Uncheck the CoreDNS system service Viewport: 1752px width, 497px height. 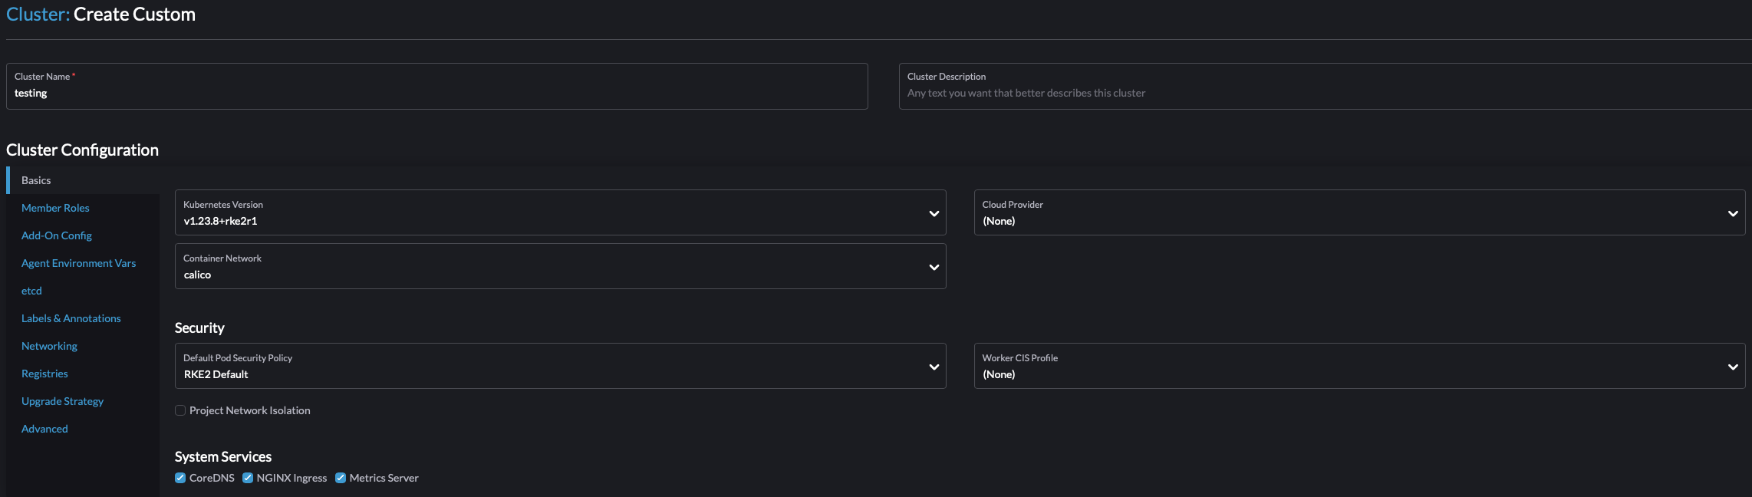point(180,478)
